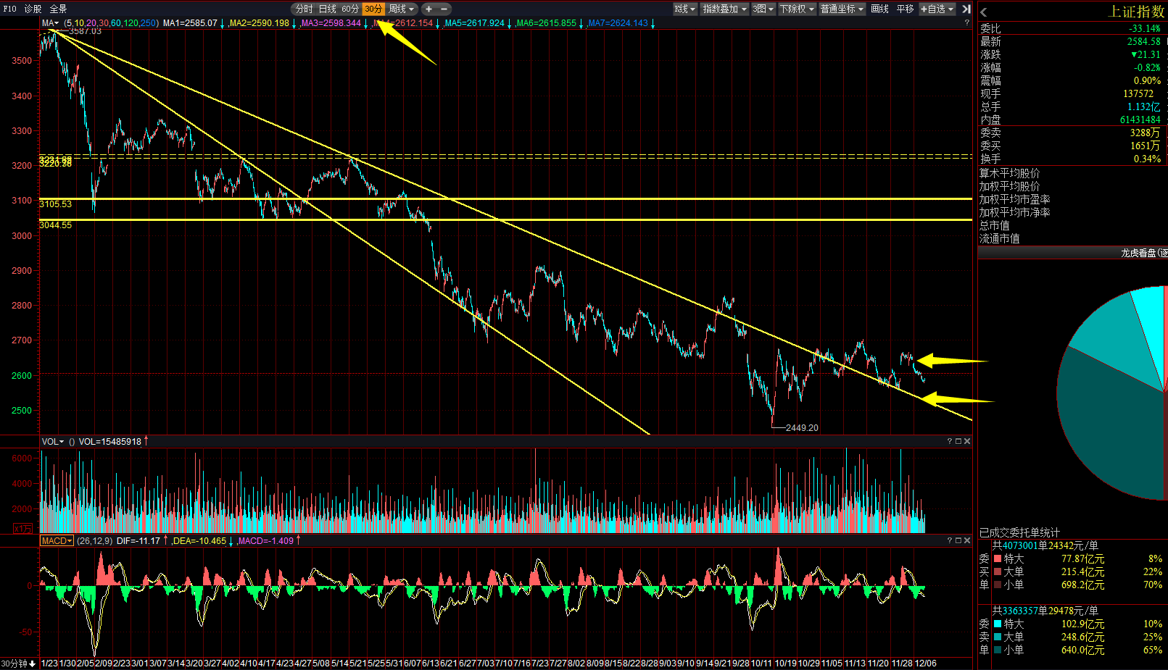Open the 诊股 menu item
Image resolution: width=1168 pixels, height=670 pixels.
33,9
